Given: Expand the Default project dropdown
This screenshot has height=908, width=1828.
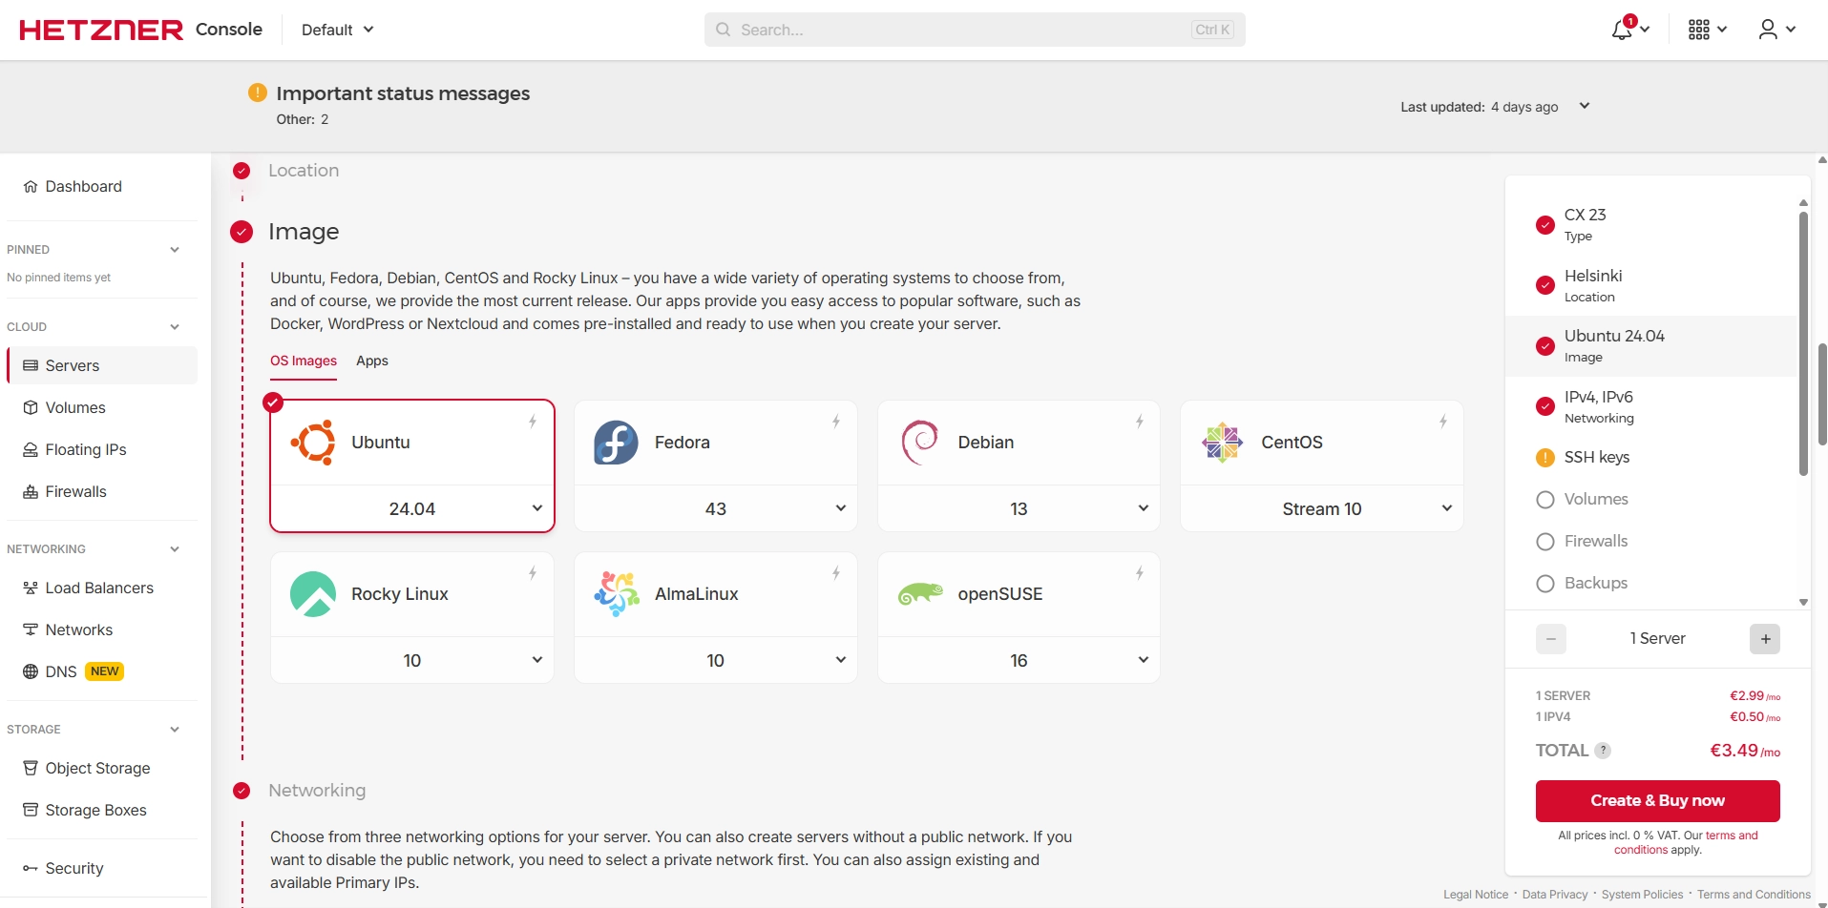Looking at the screenshot, I should pos(337,30).
